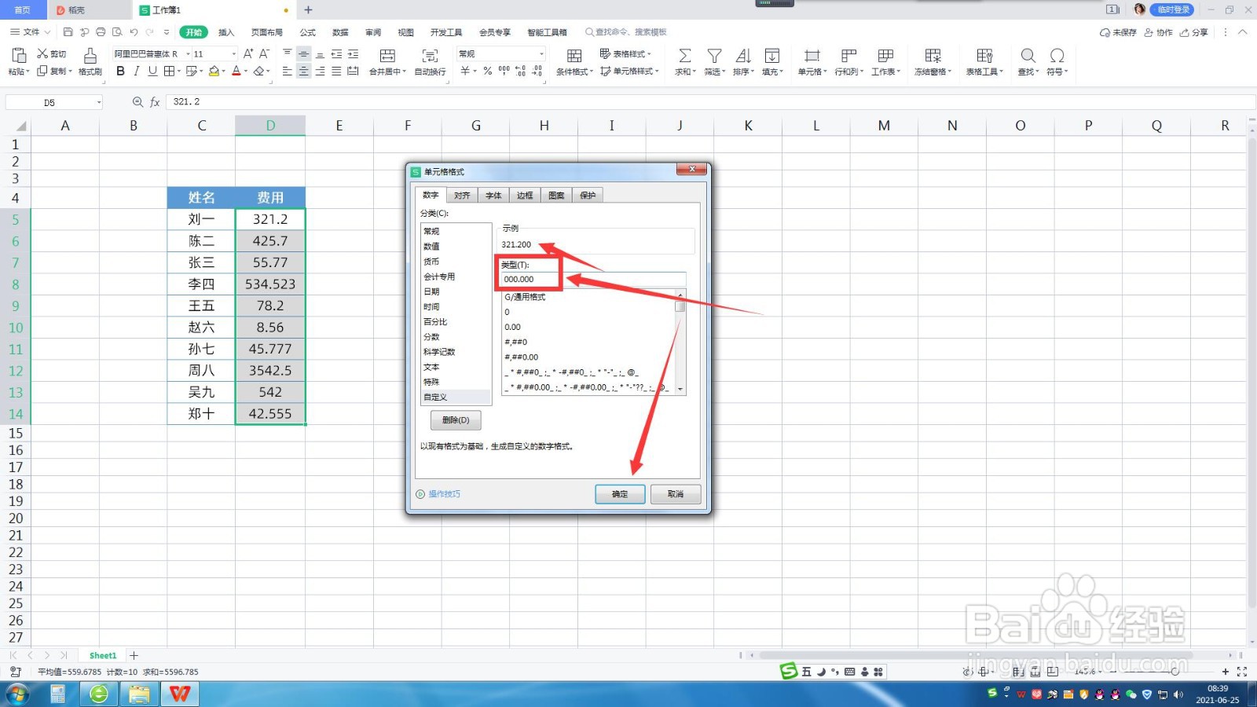Click the Table Tools (表格工具) icon
This screenshot has width=1257, height=707.
(x=984, y=55)
